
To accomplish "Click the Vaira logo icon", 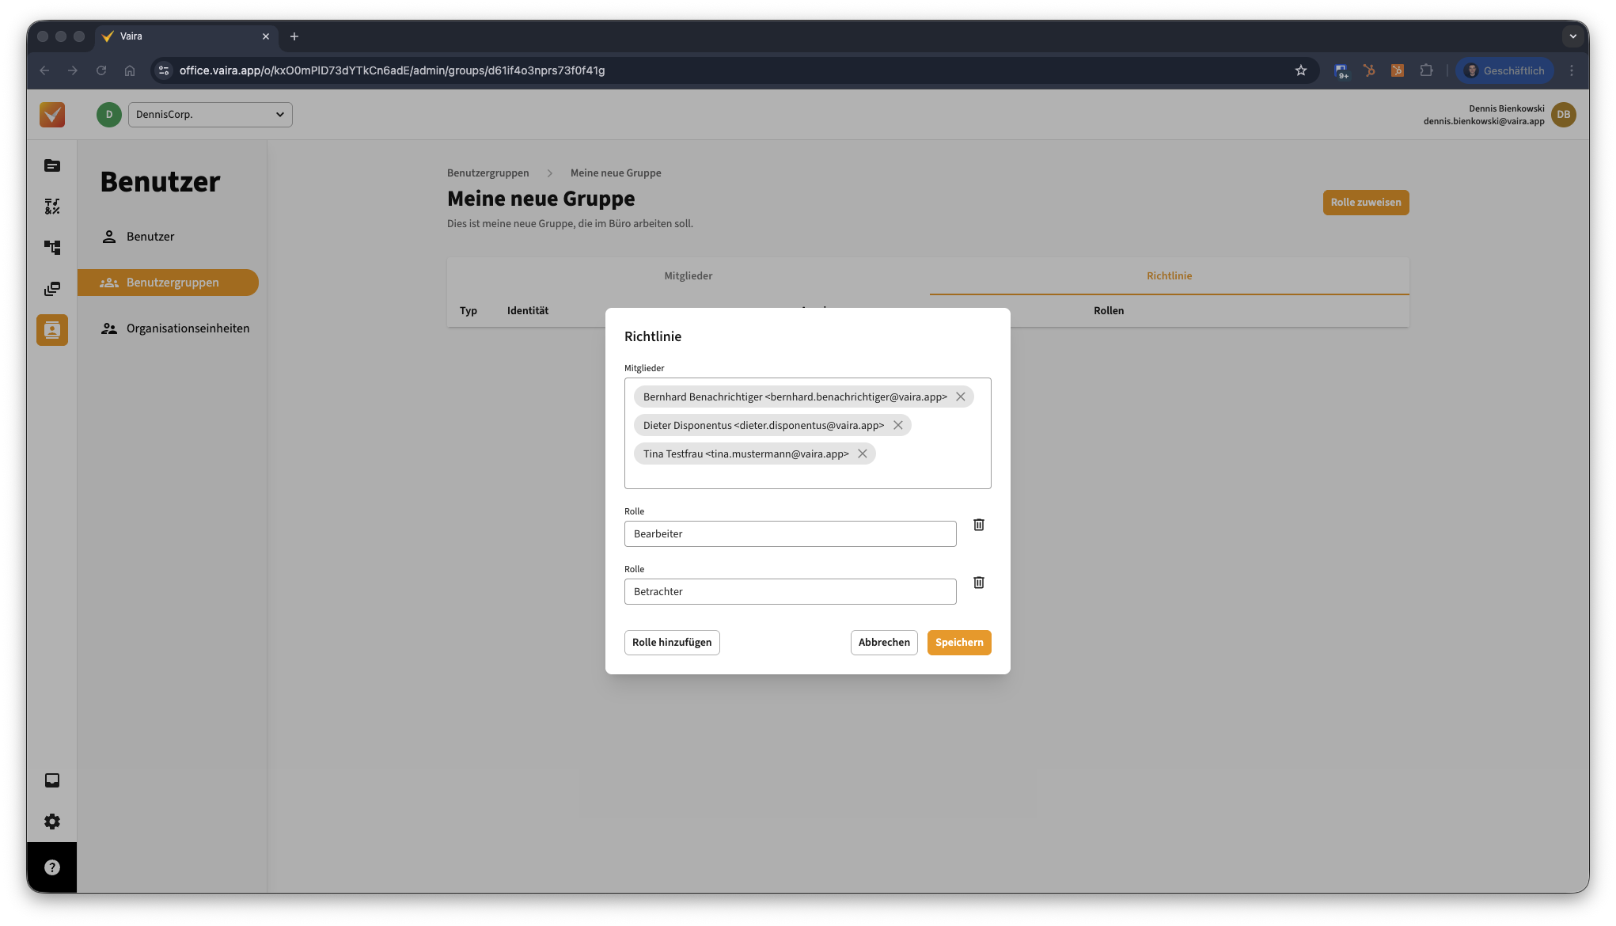I will coord(52,115).
